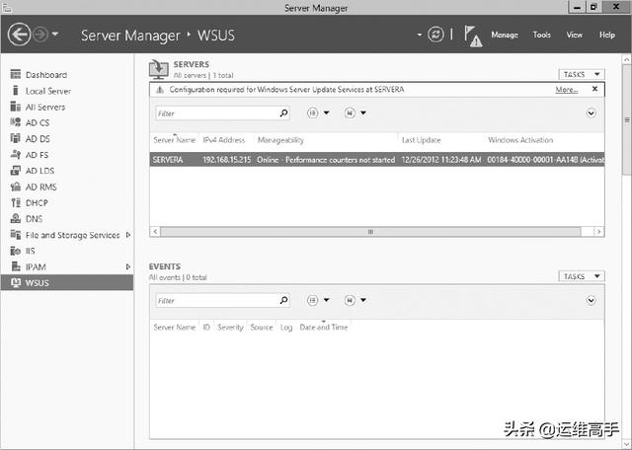Click the Servers tile computer icon

point(158,69)
